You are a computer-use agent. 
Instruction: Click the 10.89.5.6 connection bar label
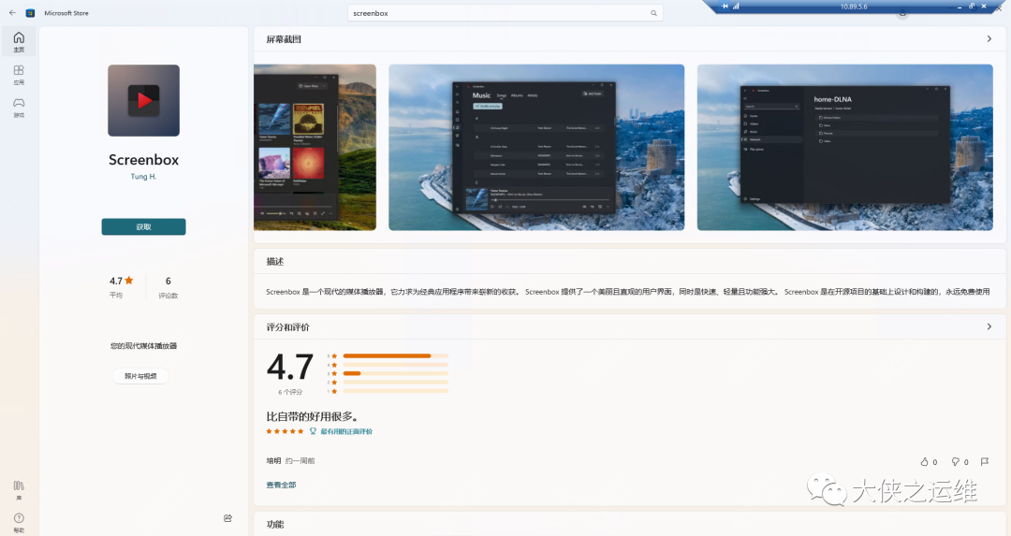tap(854, 7)
